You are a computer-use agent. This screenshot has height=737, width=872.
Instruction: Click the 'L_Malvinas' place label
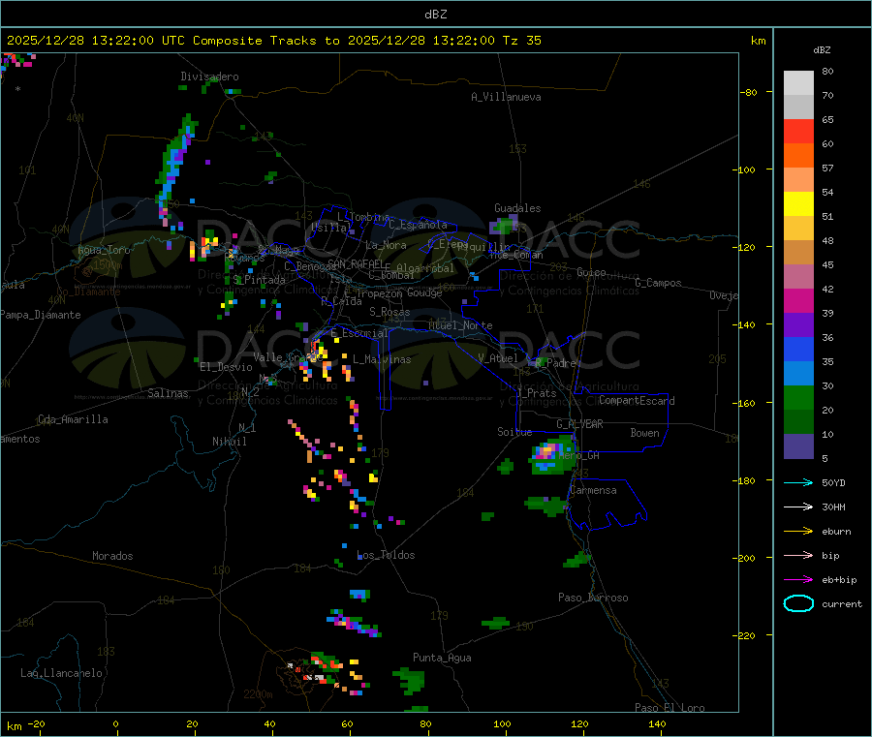click(x=382, y=359)
